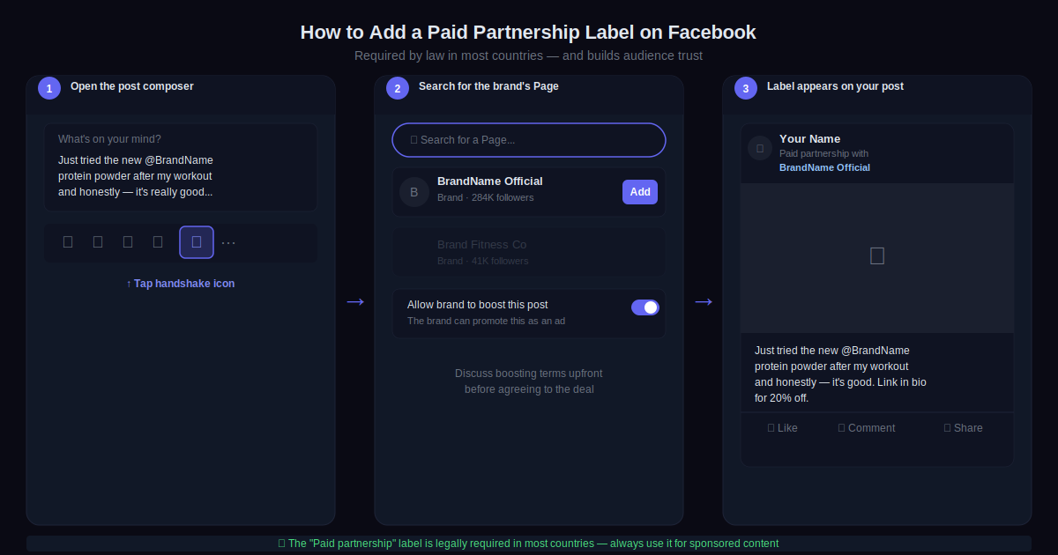This screenshot has height=555, width=1058.
Task: Click the Search for a Page field
Action: click(x=529, y=140)
